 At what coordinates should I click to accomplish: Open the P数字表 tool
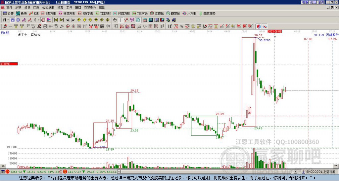point(85,13)
